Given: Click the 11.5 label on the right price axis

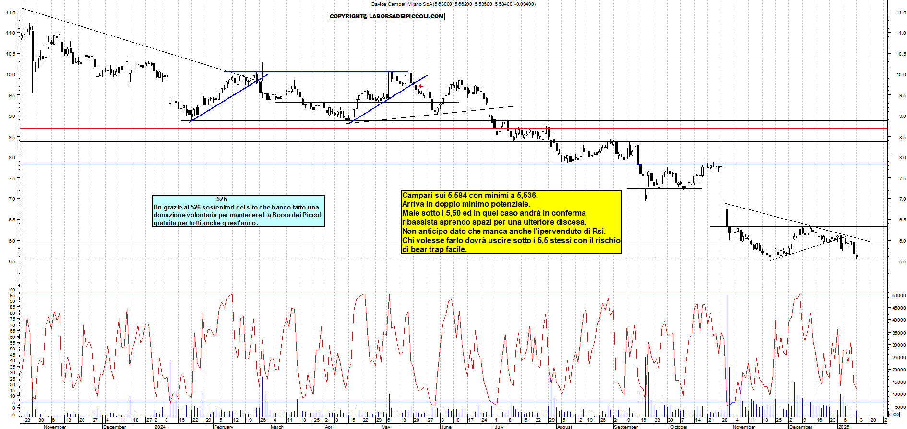Looking at the screenshot, I should point(901,13).
